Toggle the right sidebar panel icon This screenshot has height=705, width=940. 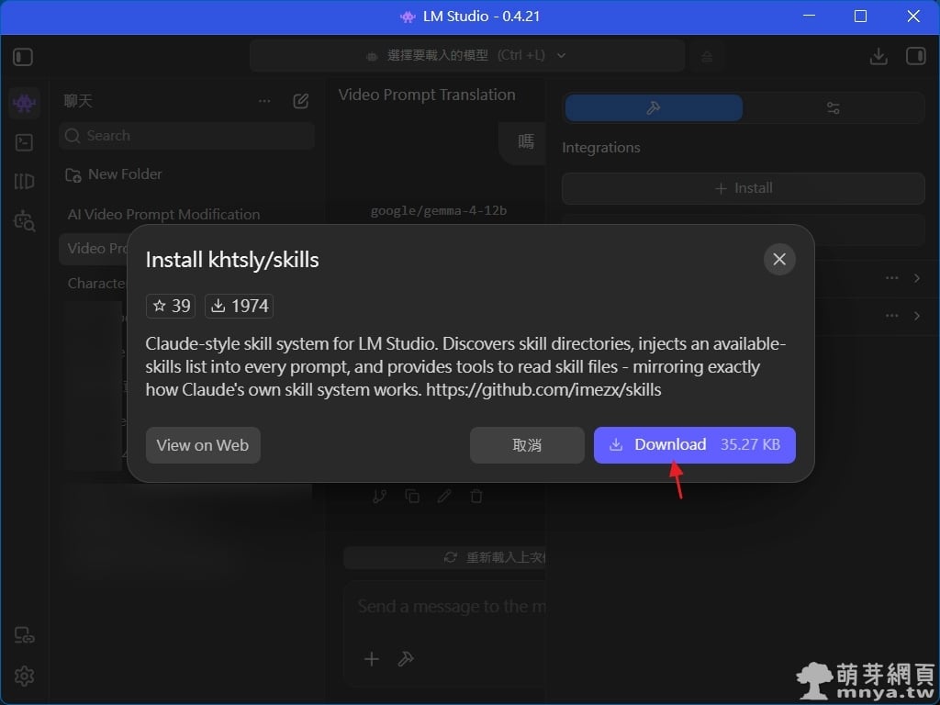[915, 56]
